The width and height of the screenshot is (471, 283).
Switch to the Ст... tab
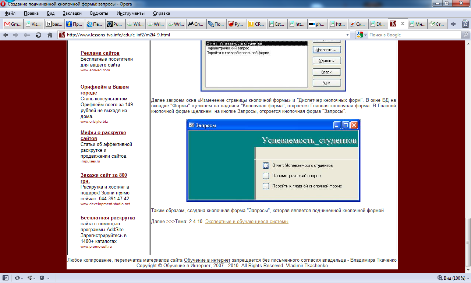(438, 24)
